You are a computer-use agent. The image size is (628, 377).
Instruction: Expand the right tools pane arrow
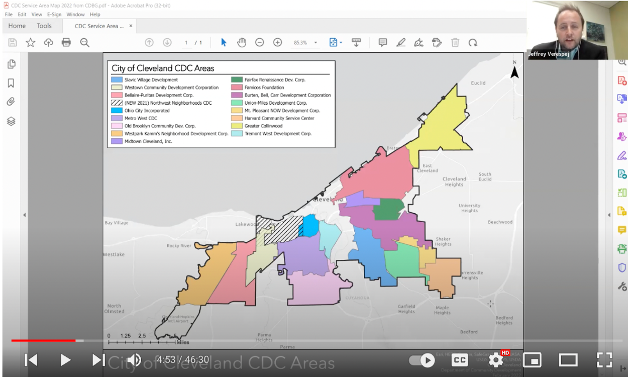609,215
